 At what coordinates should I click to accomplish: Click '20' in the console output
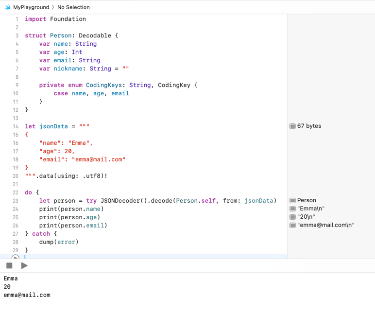click(7, 287)
